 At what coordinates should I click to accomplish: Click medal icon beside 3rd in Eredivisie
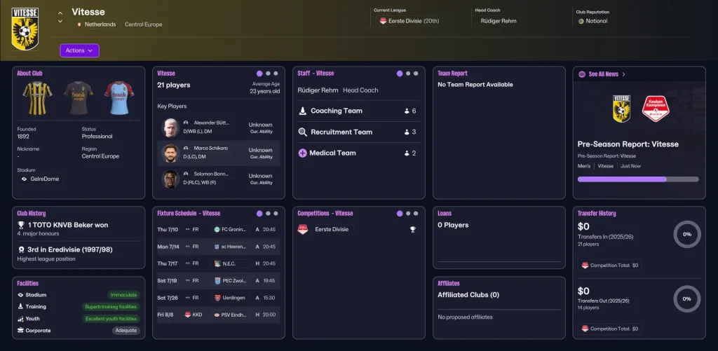pos(20,250)
